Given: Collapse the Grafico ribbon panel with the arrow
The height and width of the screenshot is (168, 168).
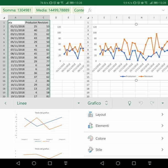Looking at the screenshot, I should 163,103.
